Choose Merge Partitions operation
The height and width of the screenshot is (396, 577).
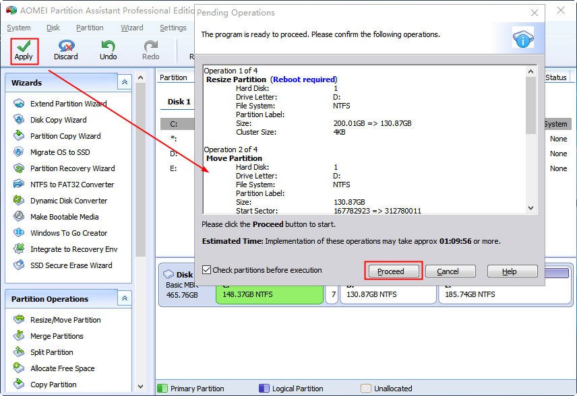(x=49, y=336)
